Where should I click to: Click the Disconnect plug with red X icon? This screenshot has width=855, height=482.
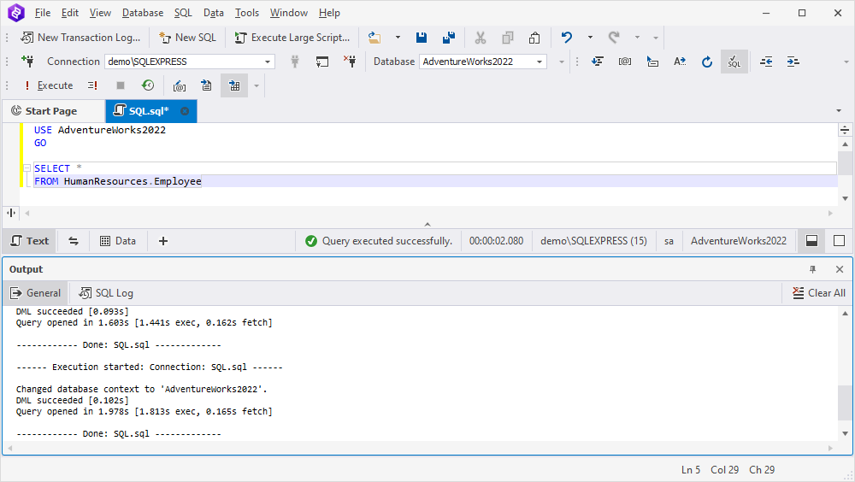pyautogui.click(x=350, y=61)
